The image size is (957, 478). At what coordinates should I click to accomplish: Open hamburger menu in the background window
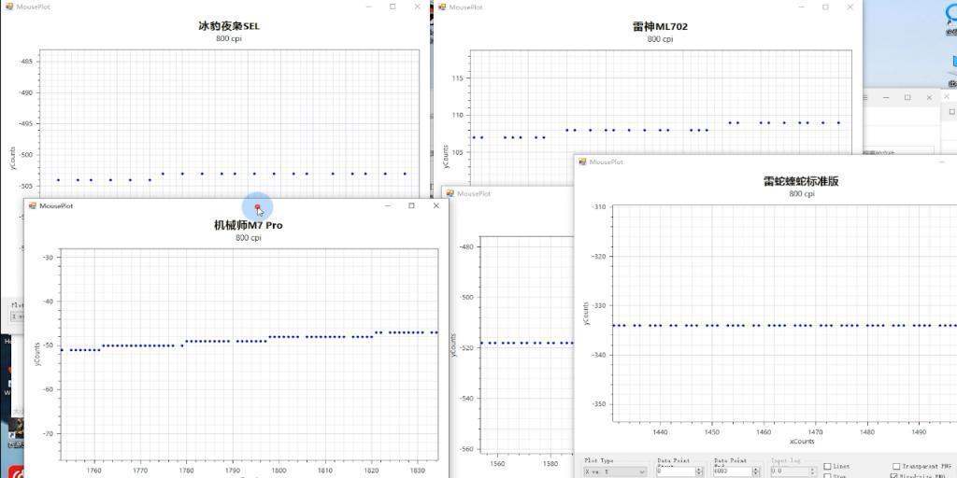(x=866, y=97)
